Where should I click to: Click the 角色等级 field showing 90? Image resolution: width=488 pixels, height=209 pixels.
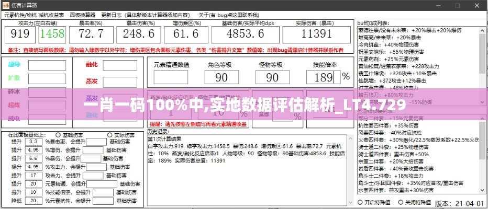(221, 77)
